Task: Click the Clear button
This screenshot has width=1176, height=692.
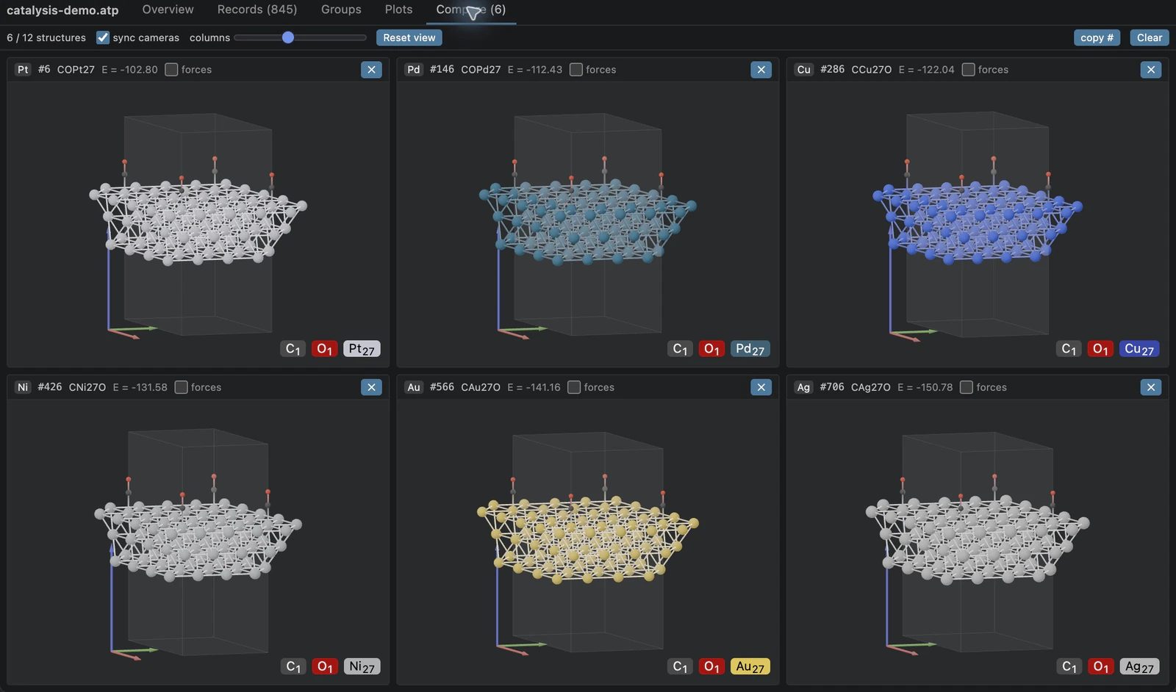Action: pyautogui.click(x=1150, y=37)
